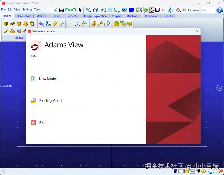Open the Settings menu
224x175 pixels.
tap(27, 9)
